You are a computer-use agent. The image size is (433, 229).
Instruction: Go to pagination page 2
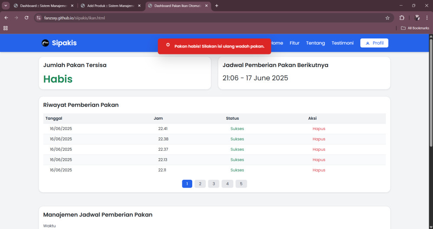click(200, 184)
